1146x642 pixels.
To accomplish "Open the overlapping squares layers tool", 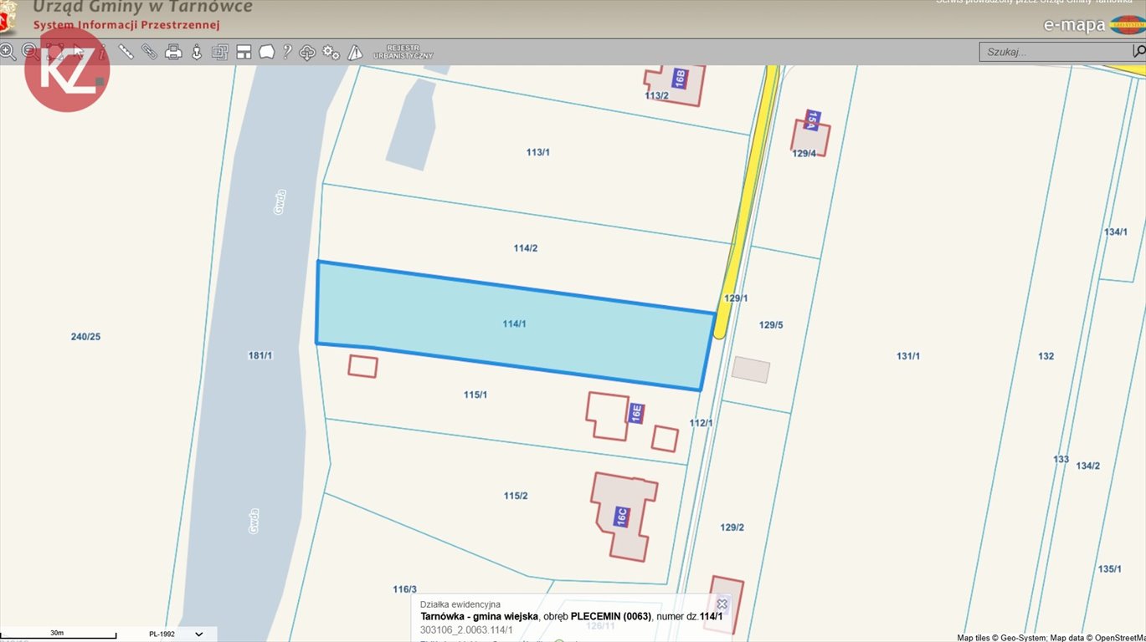I will pos(220,52).
